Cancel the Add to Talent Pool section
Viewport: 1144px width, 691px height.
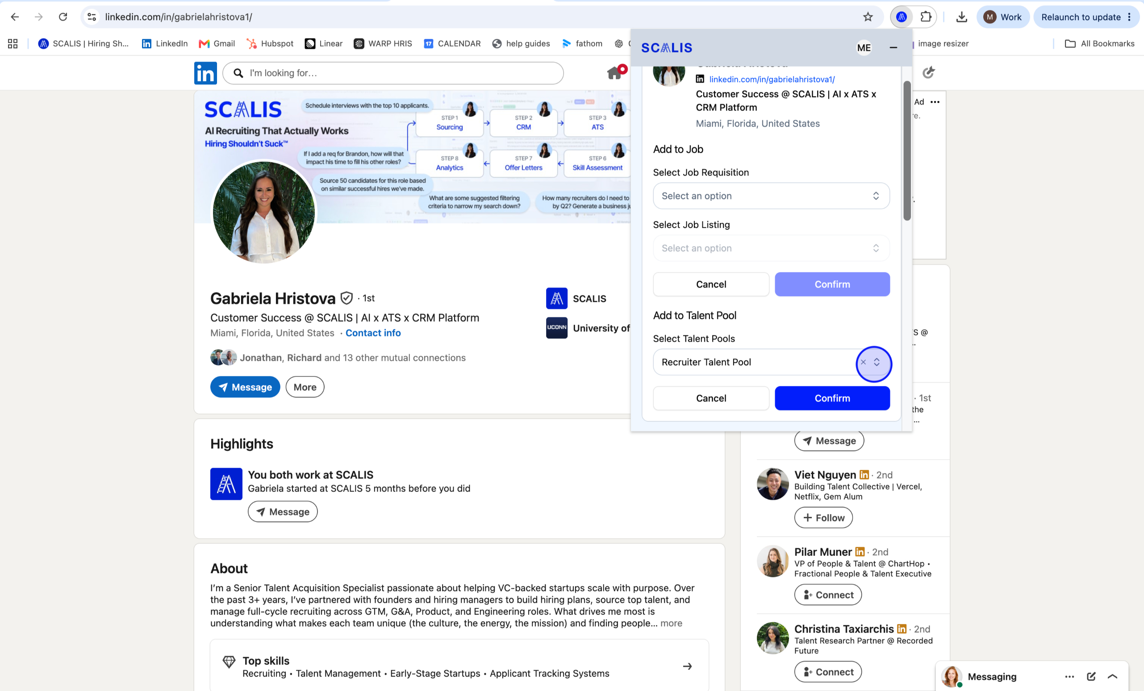pyautogui.click(x=711, y=398)
